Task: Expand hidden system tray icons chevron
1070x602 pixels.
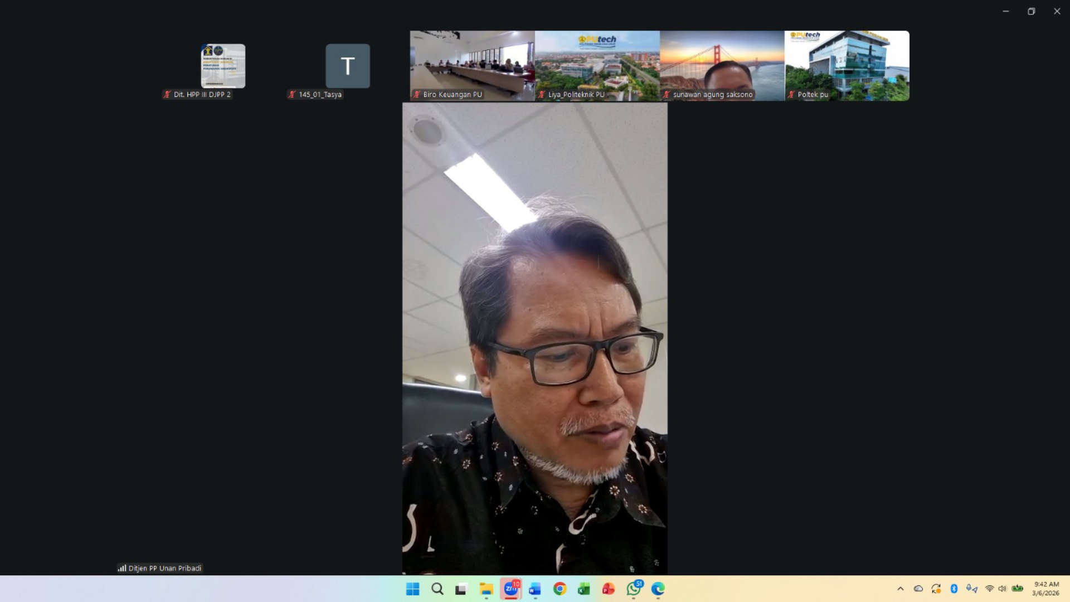Action: (900, 589)
